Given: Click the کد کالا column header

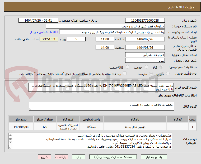Looking at the screenshot, I should 177,119.
